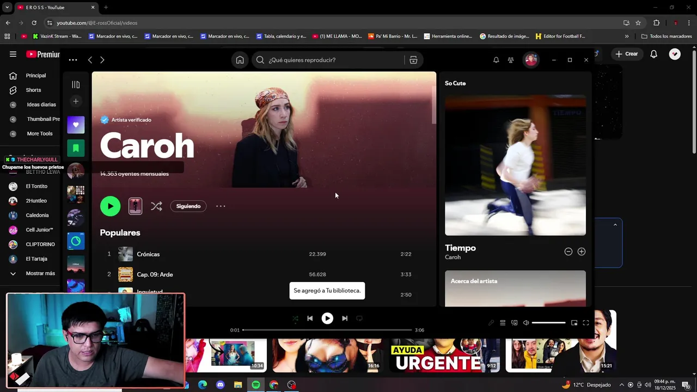697x392 pixels.
Task: Open Spotify three-dot app menu
Action: [73, 60]
